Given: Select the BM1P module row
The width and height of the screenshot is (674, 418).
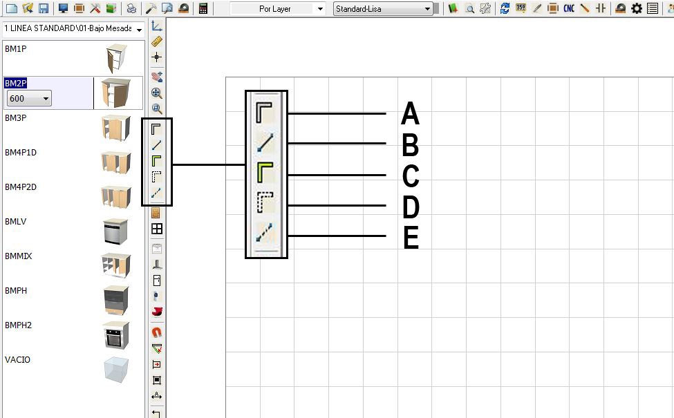Looking at the screenshot, I should [73, 57].
